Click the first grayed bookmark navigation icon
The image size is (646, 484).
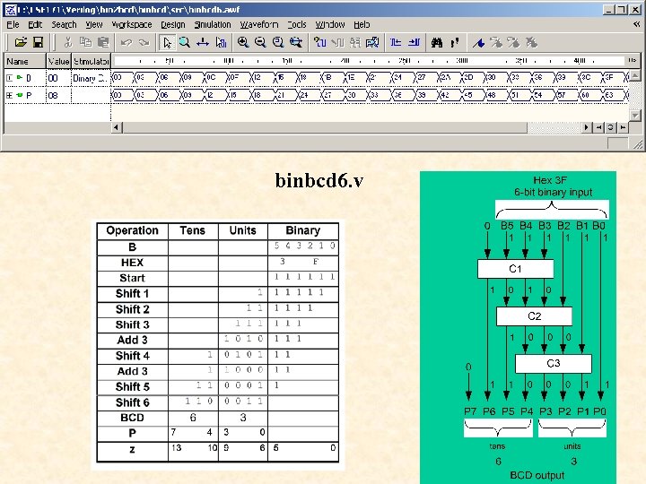click(496, 42)
